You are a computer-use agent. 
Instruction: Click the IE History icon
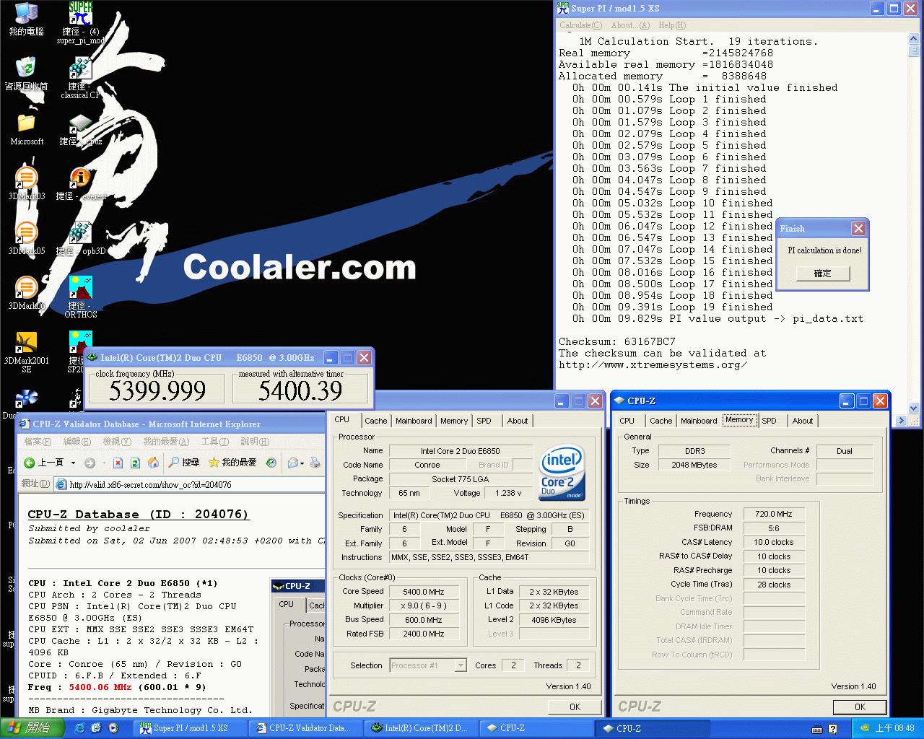click(x=271, y=463)
